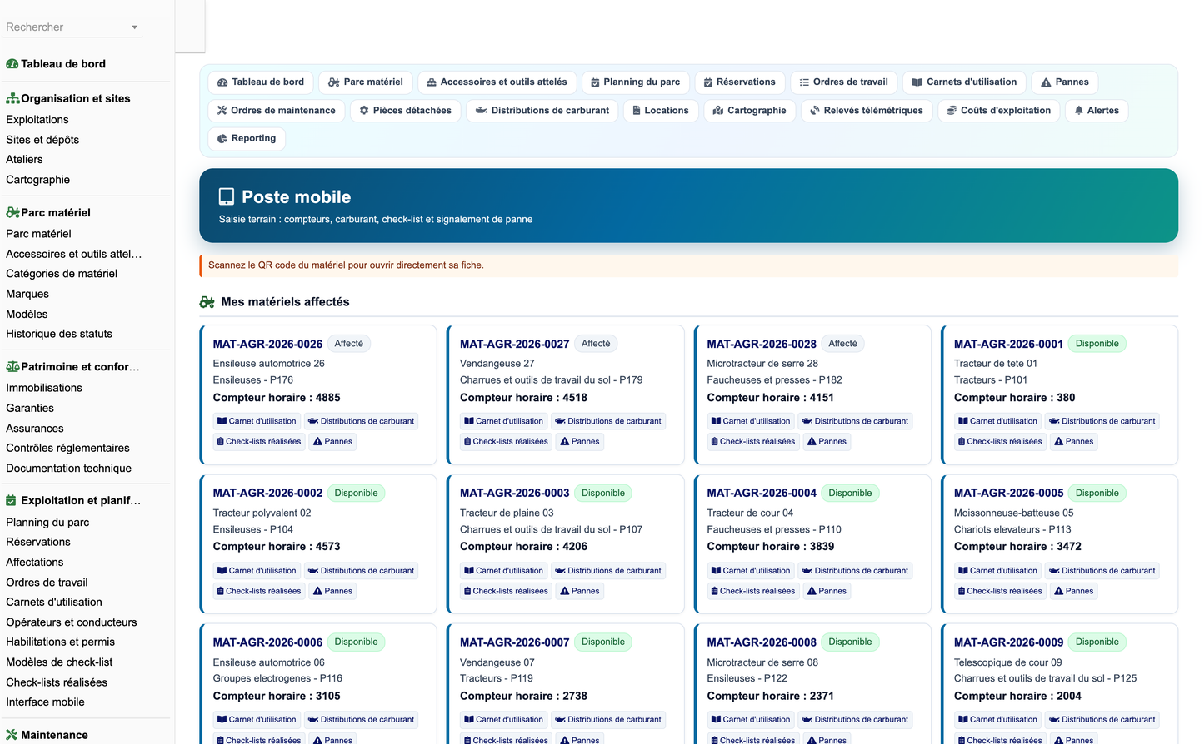Screen dimensions: 1204x744
Task: Open Contrôles réglementaires sidebar link
Action: (67, 448)
